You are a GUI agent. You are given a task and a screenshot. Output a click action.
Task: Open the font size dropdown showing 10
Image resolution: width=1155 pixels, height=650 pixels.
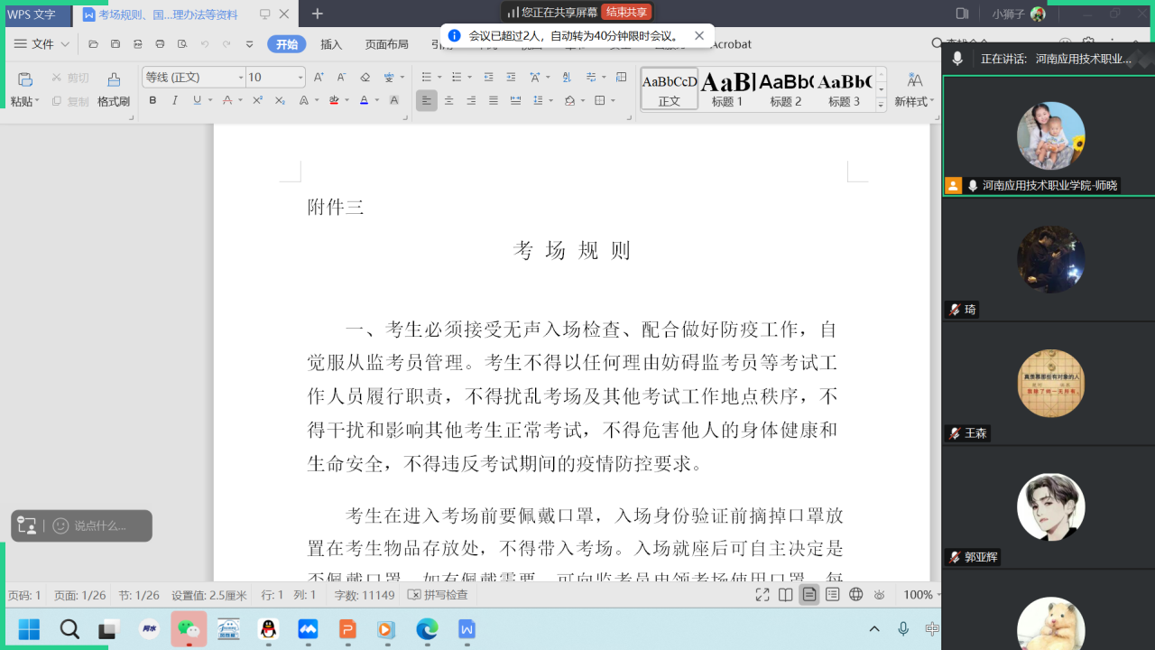[x=300, y=78]
